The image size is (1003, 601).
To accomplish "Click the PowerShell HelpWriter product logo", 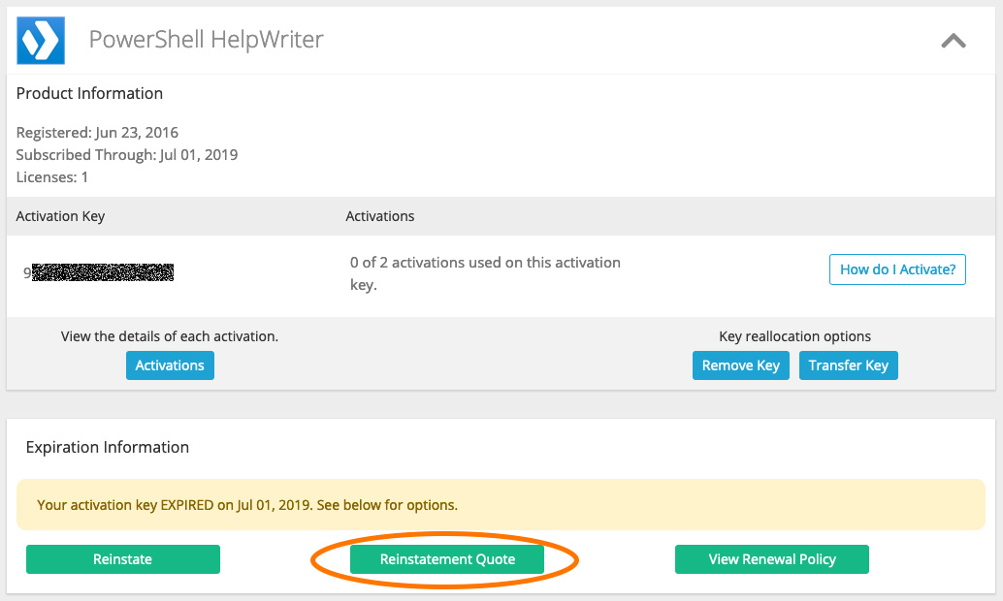I will pos(41,41).
